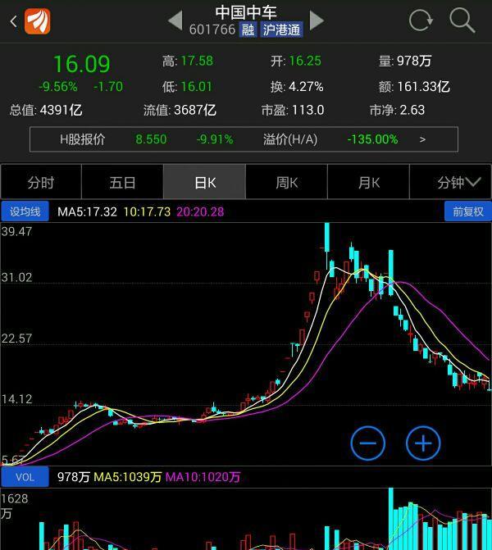Tap the premium value -135.00%
The height and width of the screenshot is (550, 492).
click(x=372, y=139)
